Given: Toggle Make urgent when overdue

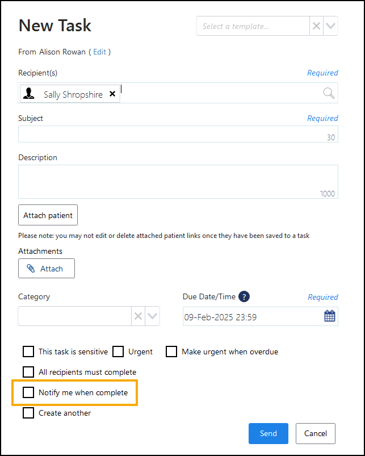Looking at the screenshot, I should pos(171,352).
